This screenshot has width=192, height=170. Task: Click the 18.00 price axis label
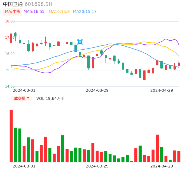click(x=10, y=21)
